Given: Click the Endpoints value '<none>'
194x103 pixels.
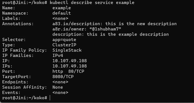Looking at the screenshot, I should pos(60,82).
